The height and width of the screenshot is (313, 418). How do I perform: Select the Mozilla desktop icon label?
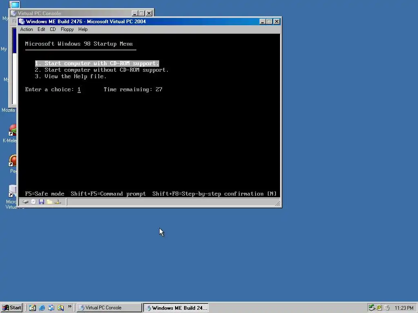(x=9, y=110)
